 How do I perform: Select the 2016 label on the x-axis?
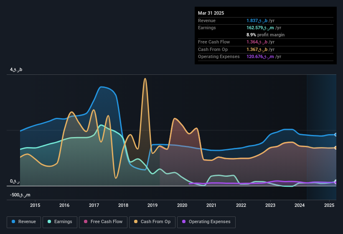tap(64, 205)
